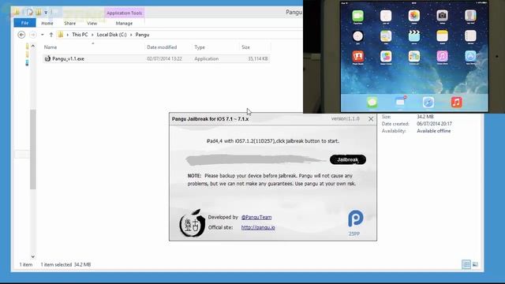505x284 pixels.
Task: Open the recent locations dropdown
Action: click(x=42, y=35)
